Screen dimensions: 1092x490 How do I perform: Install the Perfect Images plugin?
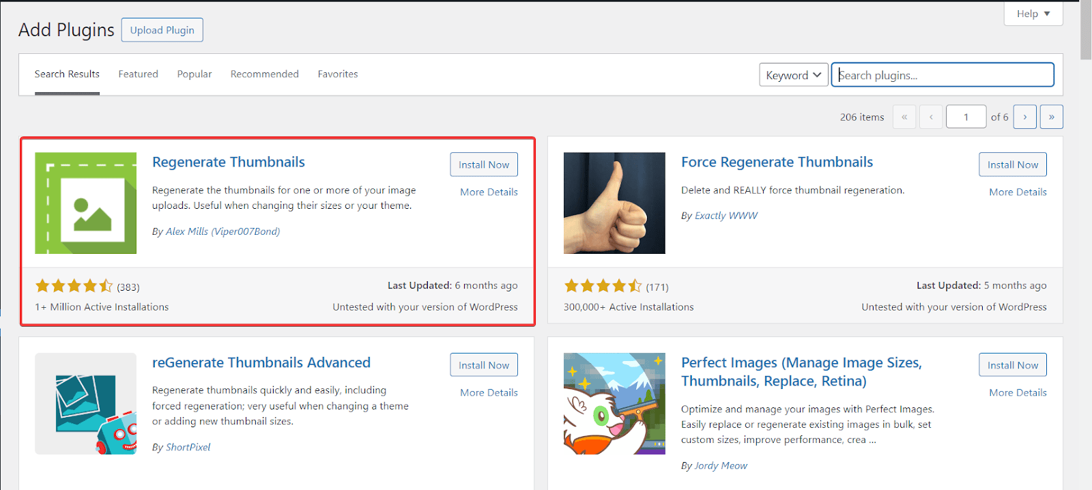click(x=1013, y=365)
